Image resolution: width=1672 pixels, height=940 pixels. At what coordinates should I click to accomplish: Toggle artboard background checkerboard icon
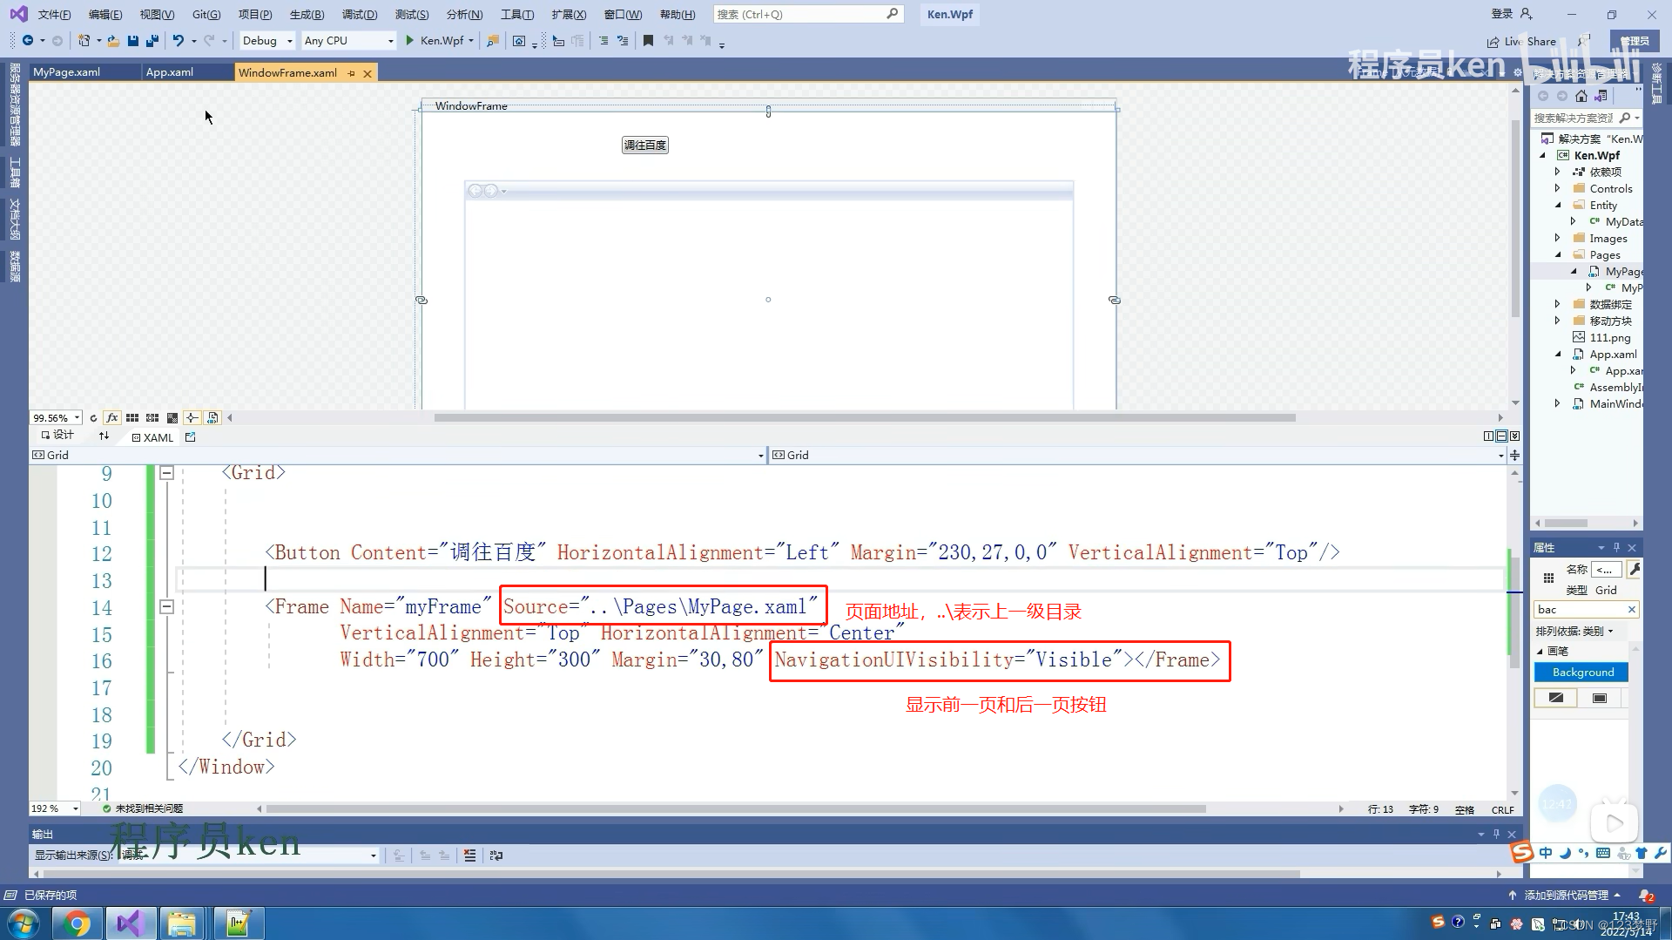click(172, 418)
